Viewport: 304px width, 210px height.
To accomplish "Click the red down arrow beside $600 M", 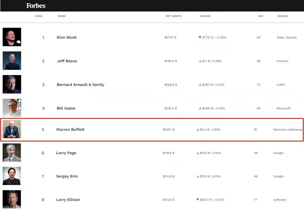I will 198,199.
